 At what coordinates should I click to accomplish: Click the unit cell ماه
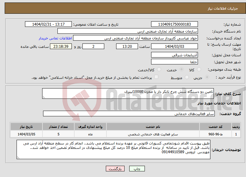pyautogui.click(x=90, y=134)
